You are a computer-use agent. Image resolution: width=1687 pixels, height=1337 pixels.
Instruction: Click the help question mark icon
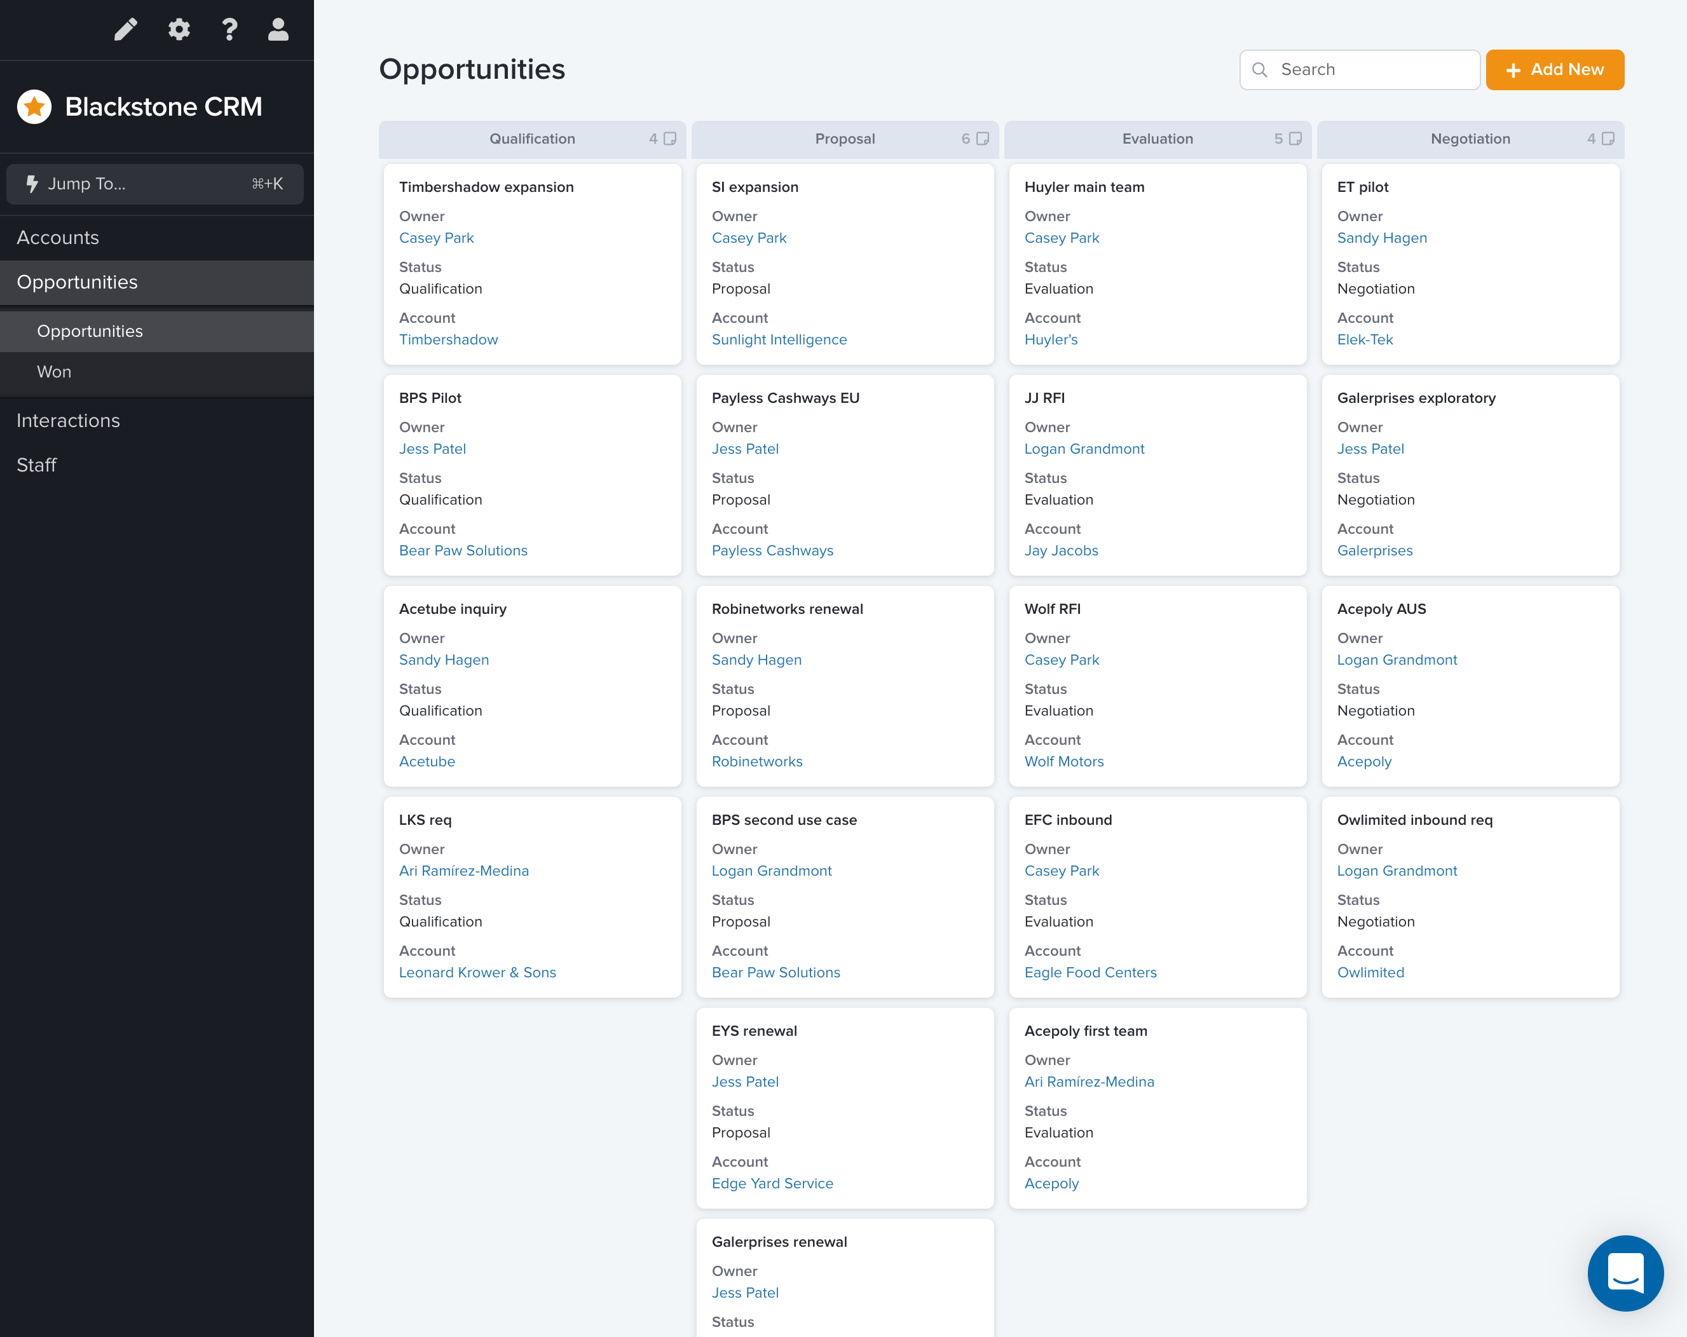[229, 30]
